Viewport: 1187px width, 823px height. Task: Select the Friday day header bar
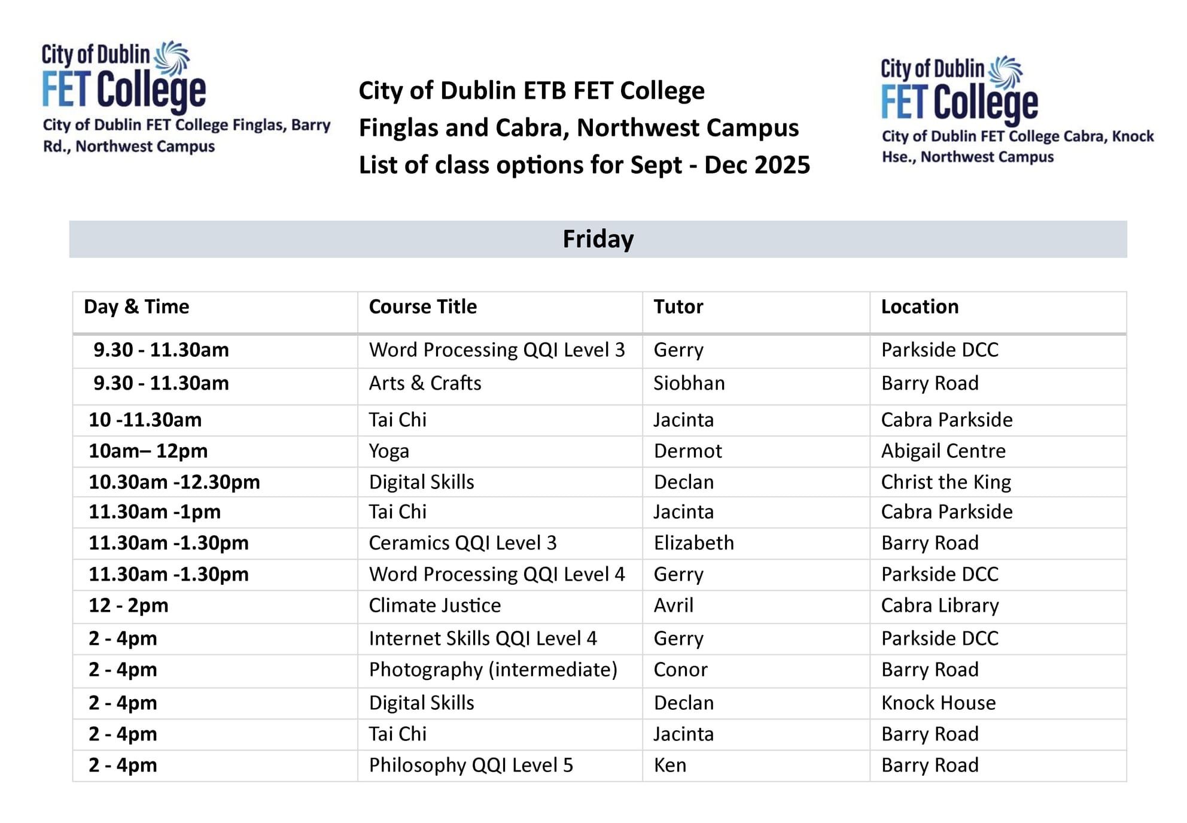(598, 239)
